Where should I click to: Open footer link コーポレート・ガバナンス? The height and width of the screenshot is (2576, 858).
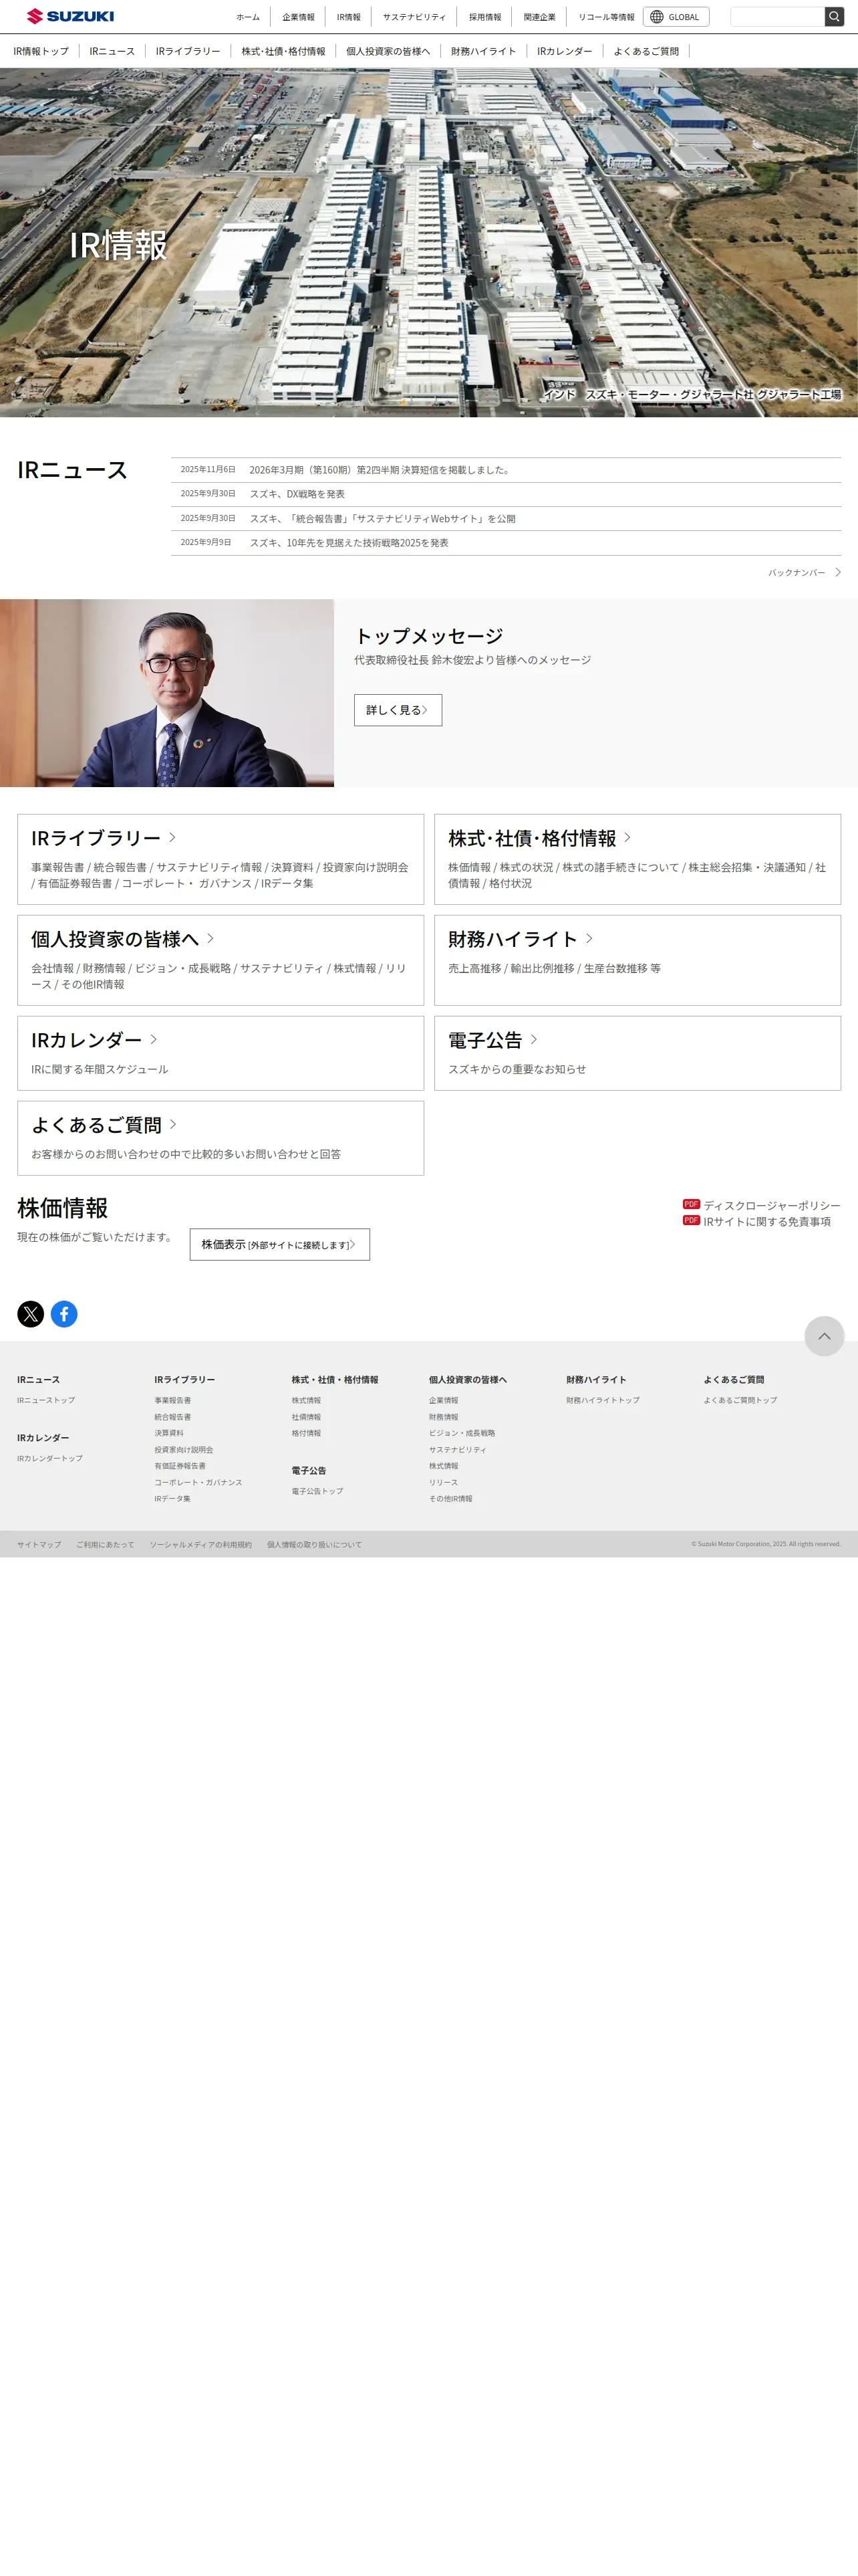198,1482
